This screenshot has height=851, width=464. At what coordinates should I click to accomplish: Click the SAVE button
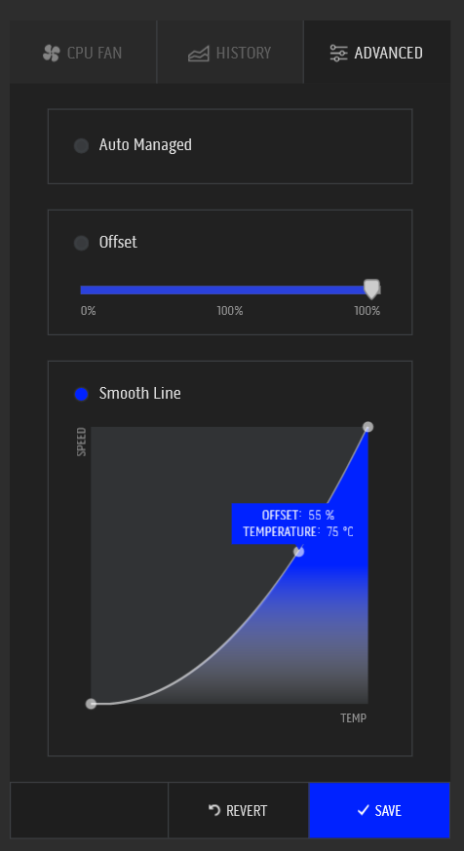tap(379, 810)
